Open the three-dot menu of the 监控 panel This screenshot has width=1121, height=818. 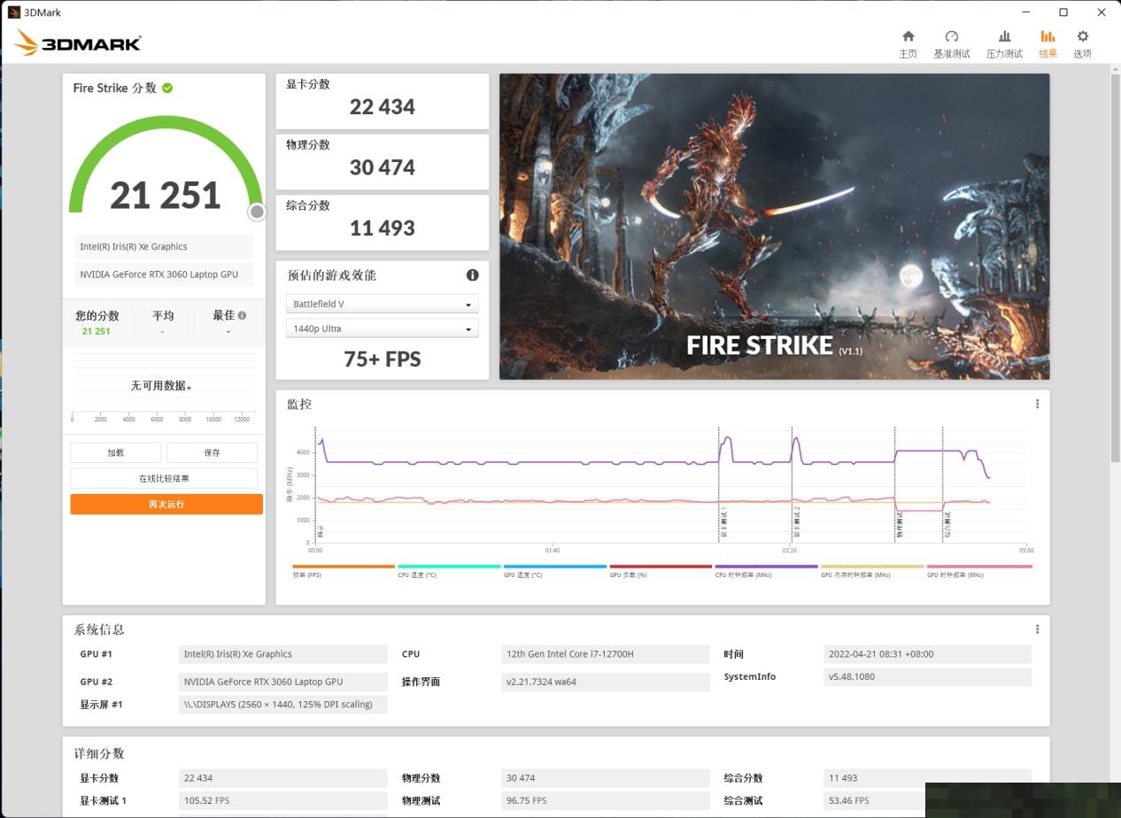1037,404
